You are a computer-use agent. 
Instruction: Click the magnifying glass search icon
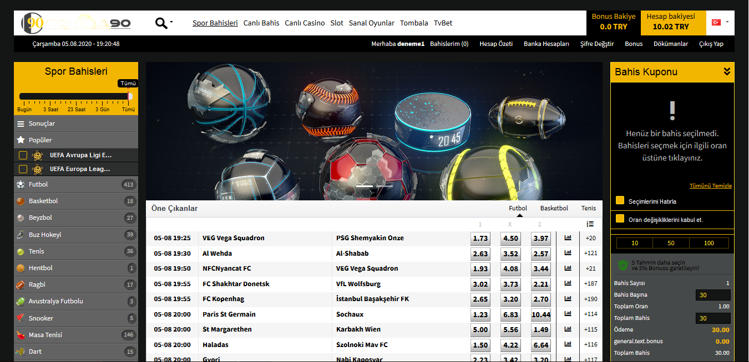click(x=161, y=23)
